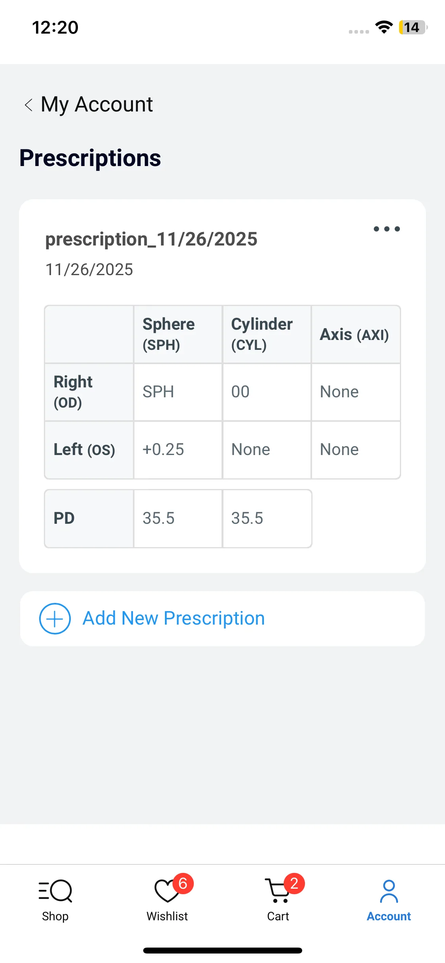Tap the cart badge showing 2
This screenshot has width=445, height=963.
click(x=294, y=884)
